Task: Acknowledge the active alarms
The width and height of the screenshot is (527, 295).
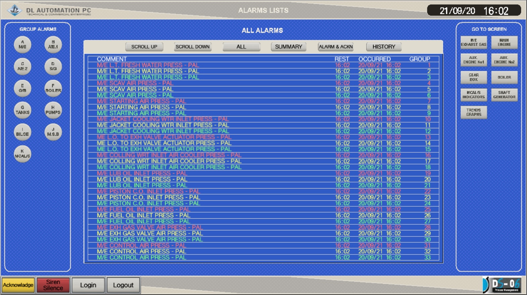Action: point(18,285)
